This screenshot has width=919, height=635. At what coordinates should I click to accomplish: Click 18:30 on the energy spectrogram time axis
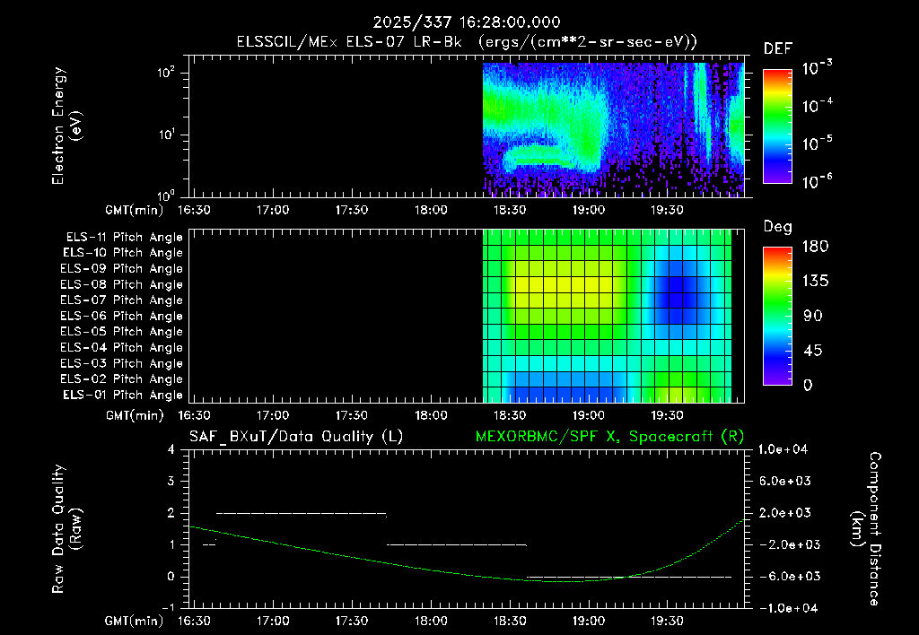(510, 210)
